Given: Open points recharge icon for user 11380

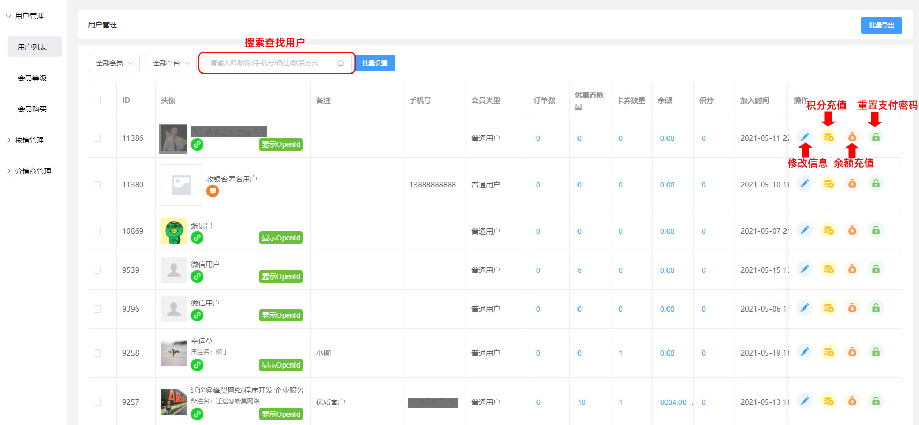Looking at the screenshot, I should (828, 184).
